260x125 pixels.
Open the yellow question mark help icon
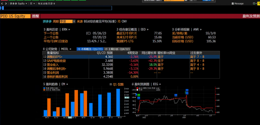(258, 3)
